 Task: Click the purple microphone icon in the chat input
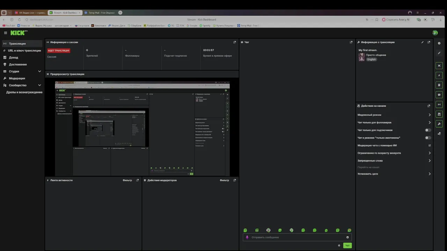pyautogui.click(x=247, y=237)
